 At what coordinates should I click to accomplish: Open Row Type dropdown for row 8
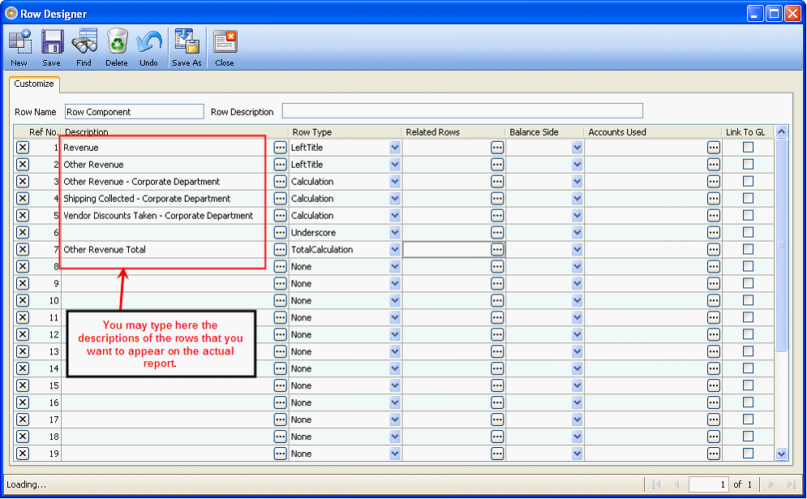click(395, 267)
